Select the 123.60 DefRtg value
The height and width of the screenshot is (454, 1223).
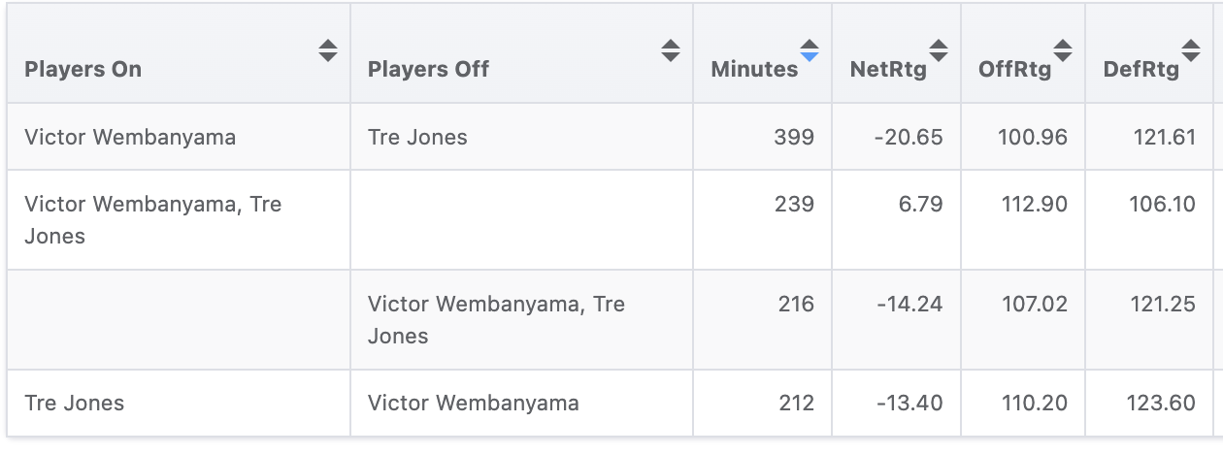(1164, 403)
